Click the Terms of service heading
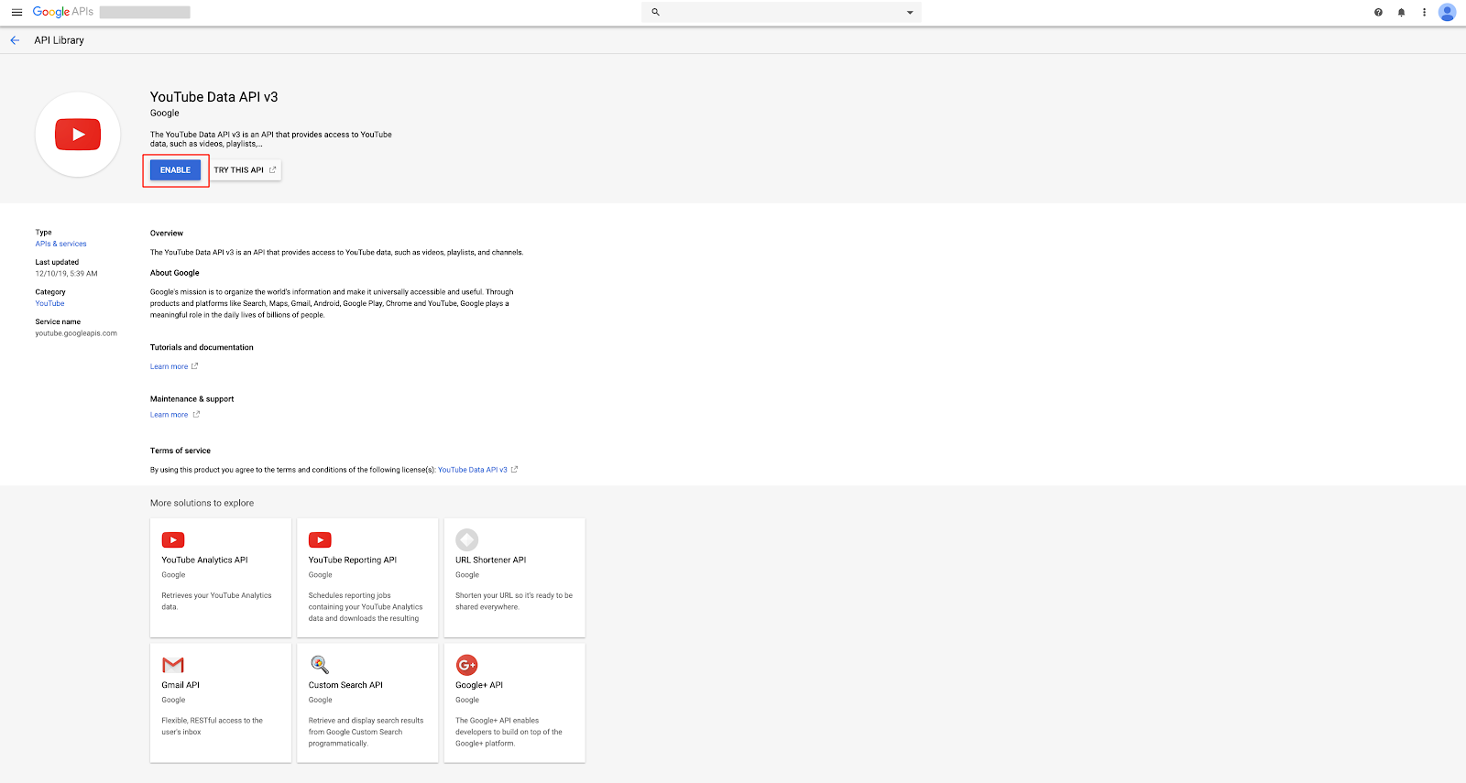Screen dimensions: 1466x783 point(181,451)
